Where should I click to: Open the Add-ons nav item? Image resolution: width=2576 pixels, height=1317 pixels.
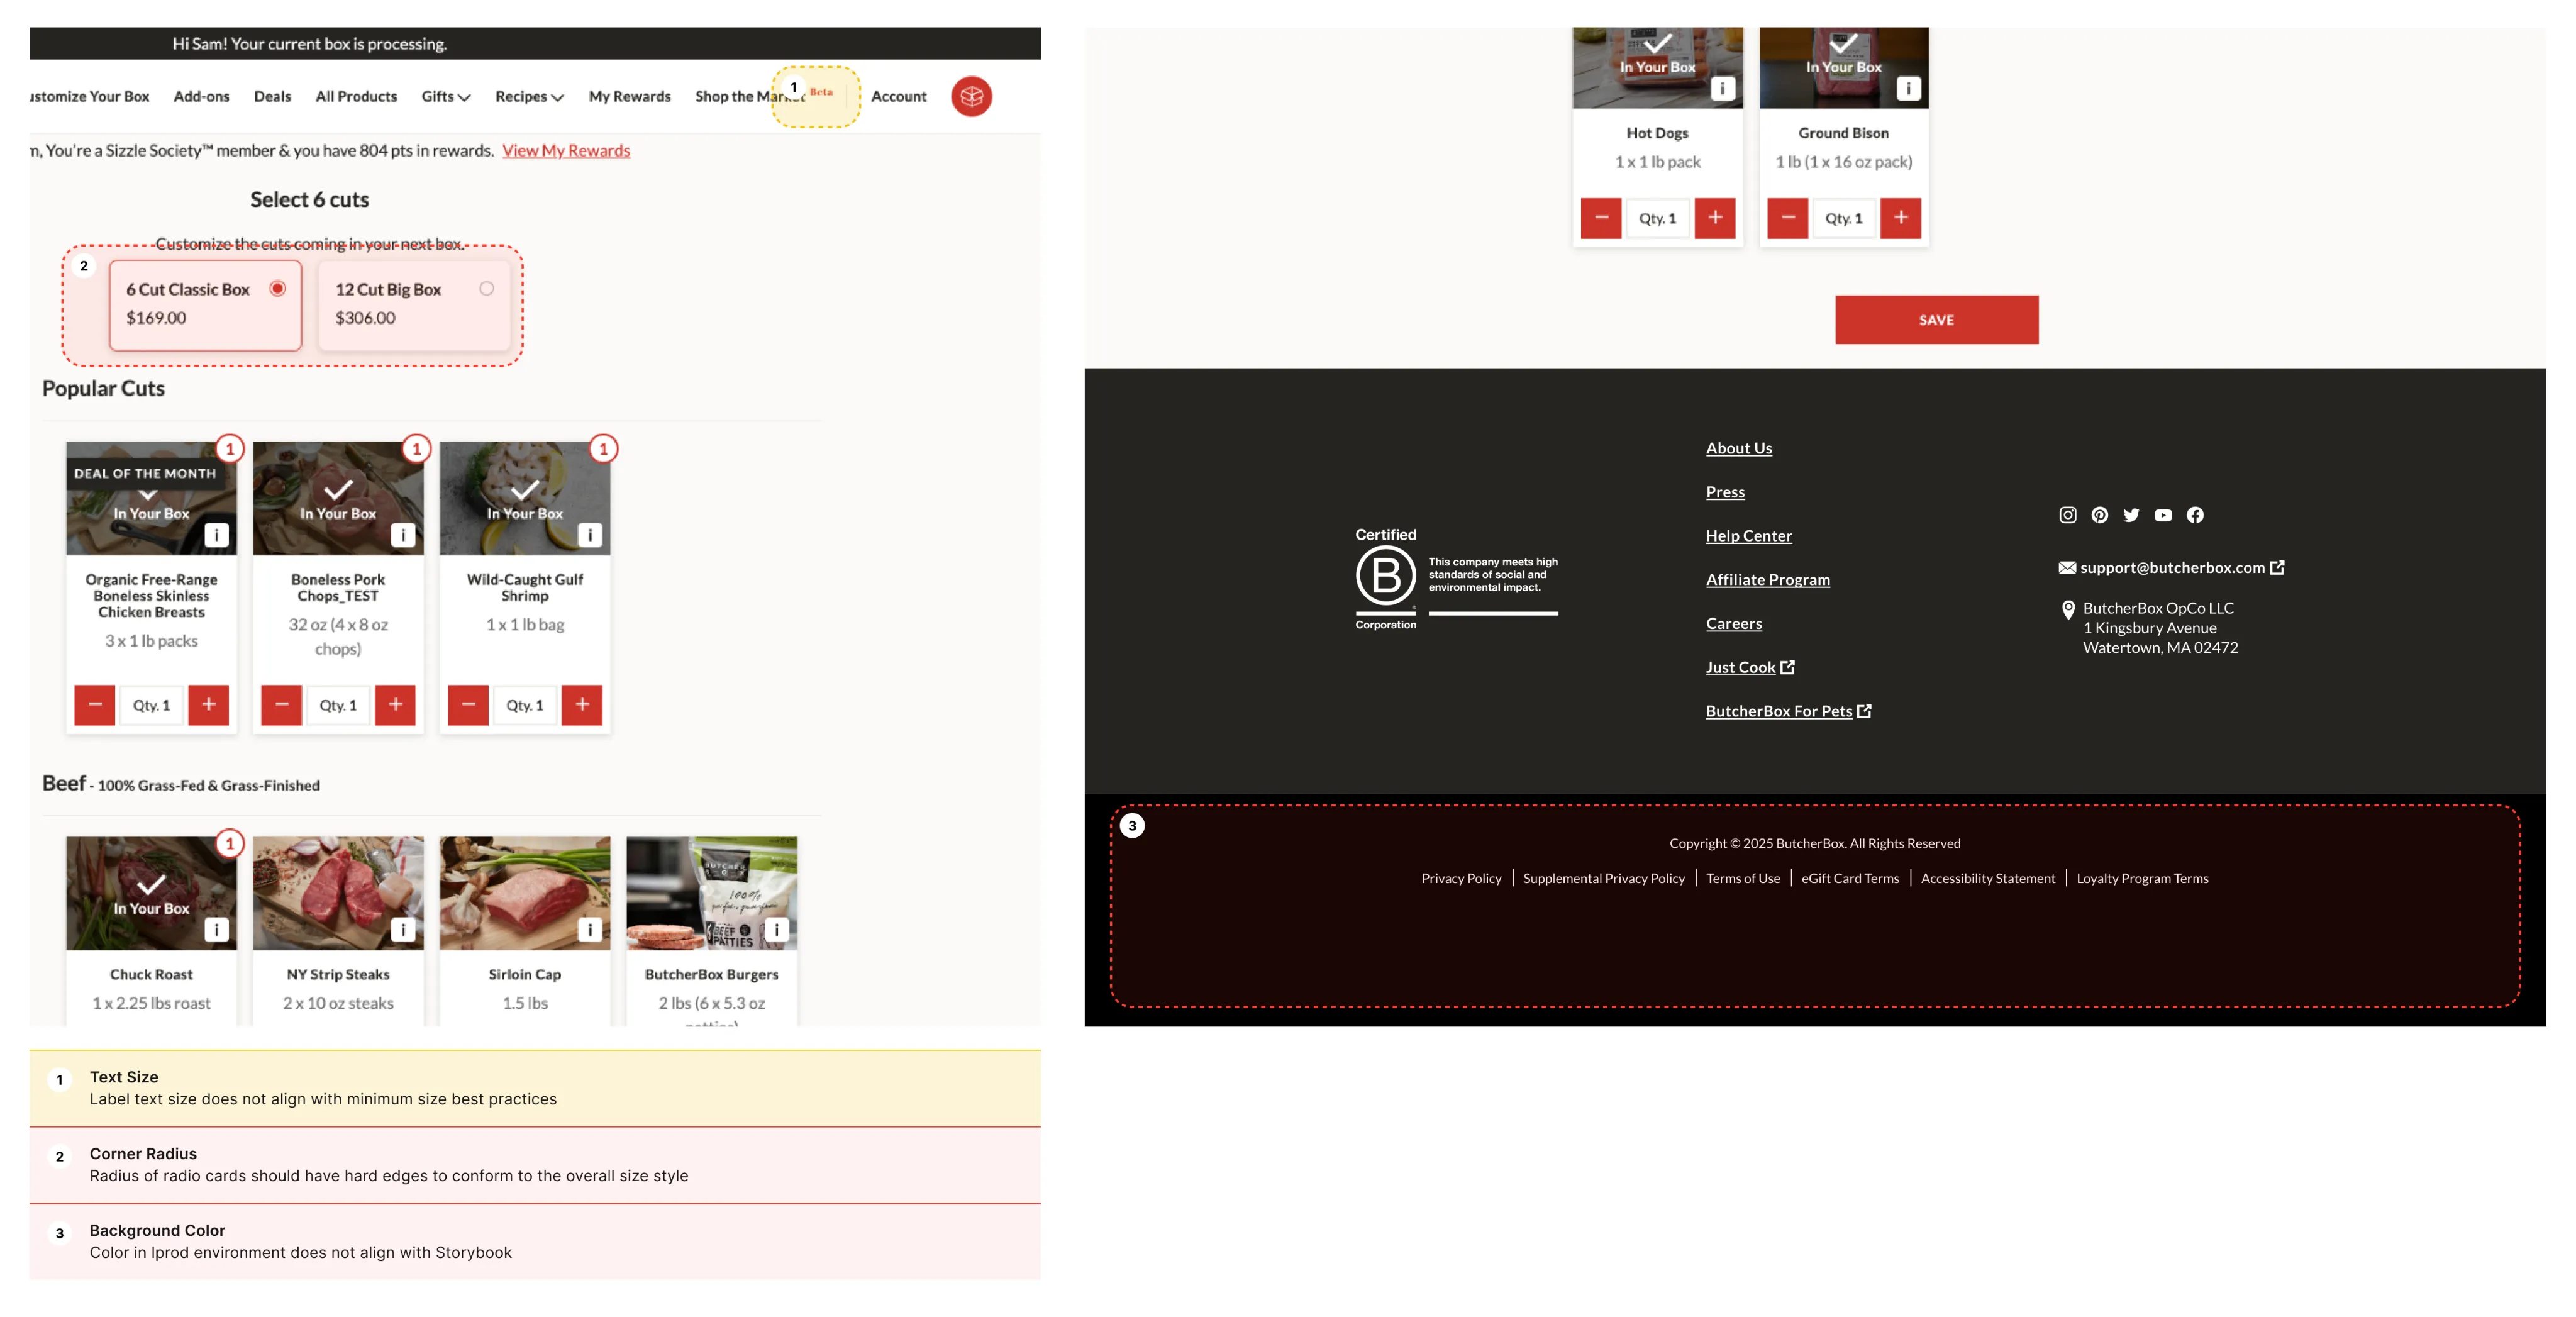(x=201, y=96)
